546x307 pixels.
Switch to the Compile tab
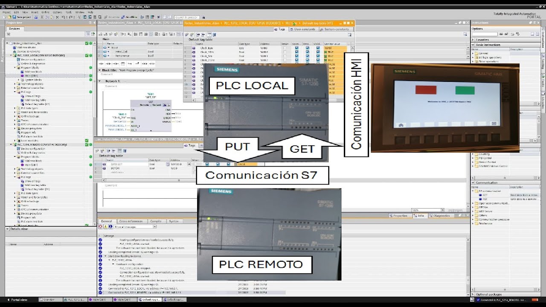(157, 221)
